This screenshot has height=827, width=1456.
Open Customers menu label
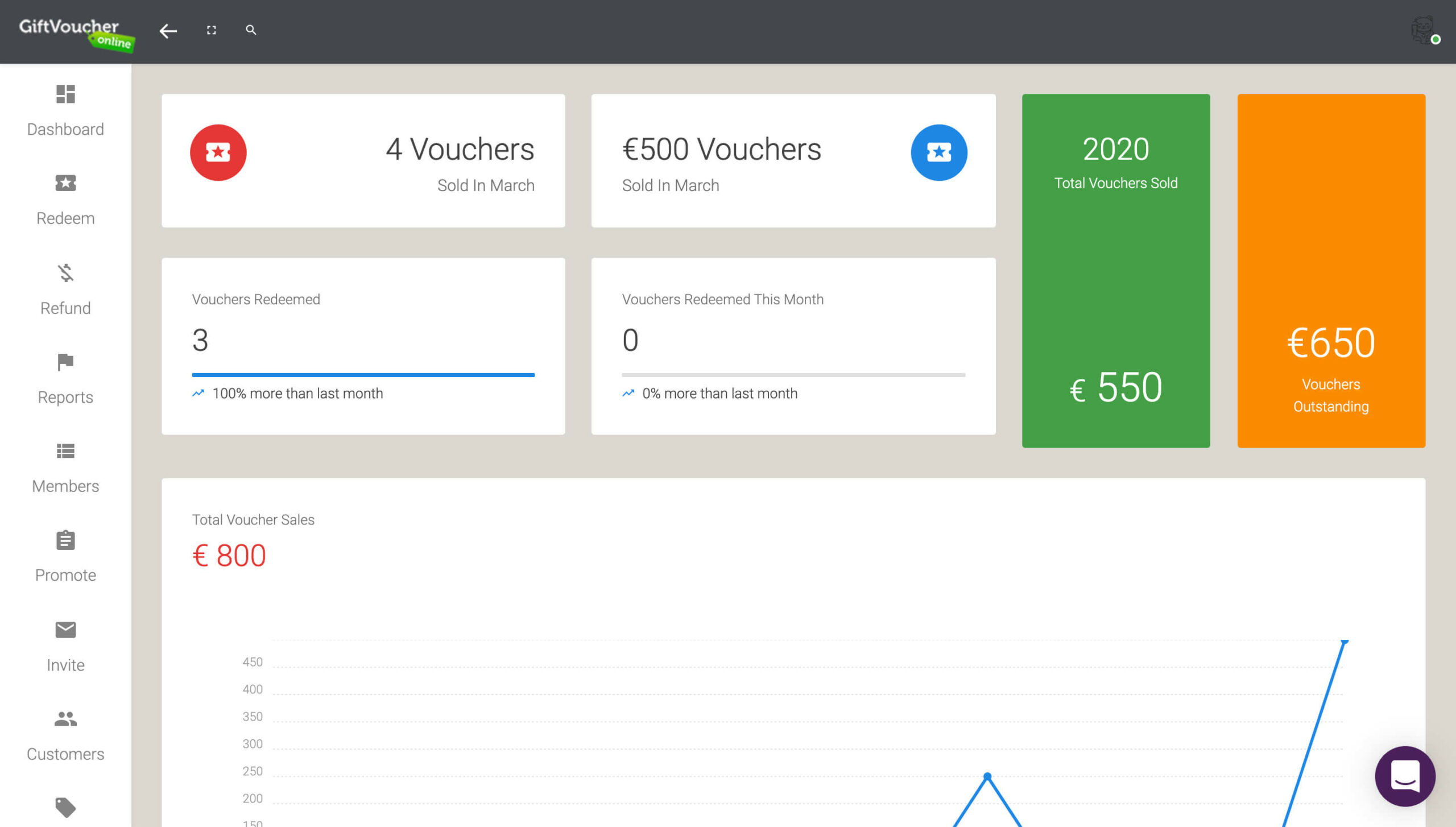pos(65,754)
